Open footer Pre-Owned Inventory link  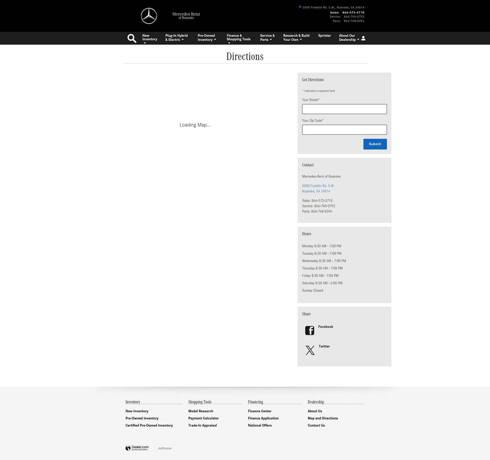click(142, 418)
